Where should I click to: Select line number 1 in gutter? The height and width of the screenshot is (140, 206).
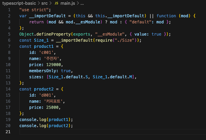coord(9,10)
